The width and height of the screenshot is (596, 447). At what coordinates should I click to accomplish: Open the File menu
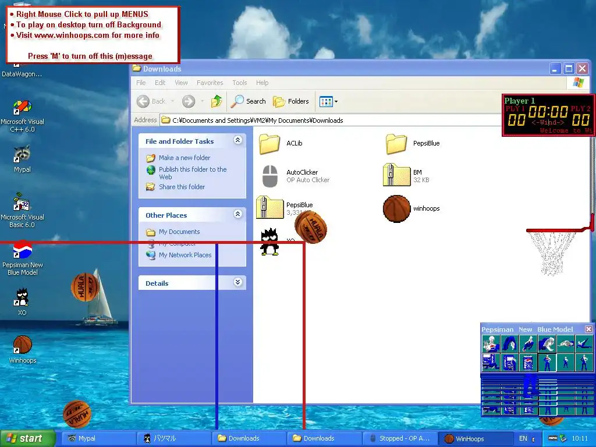[x=141, y=83]
